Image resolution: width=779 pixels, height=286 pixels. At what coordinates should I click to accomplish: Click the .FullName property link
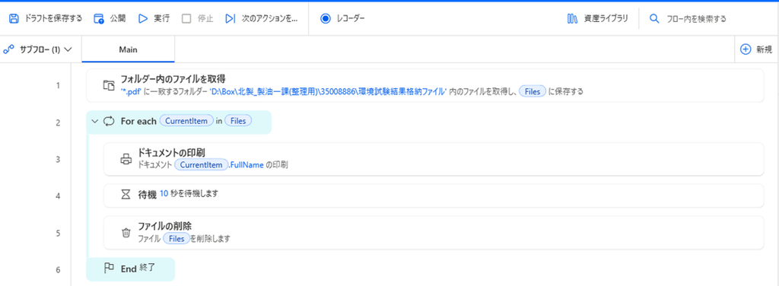[246, 165]
